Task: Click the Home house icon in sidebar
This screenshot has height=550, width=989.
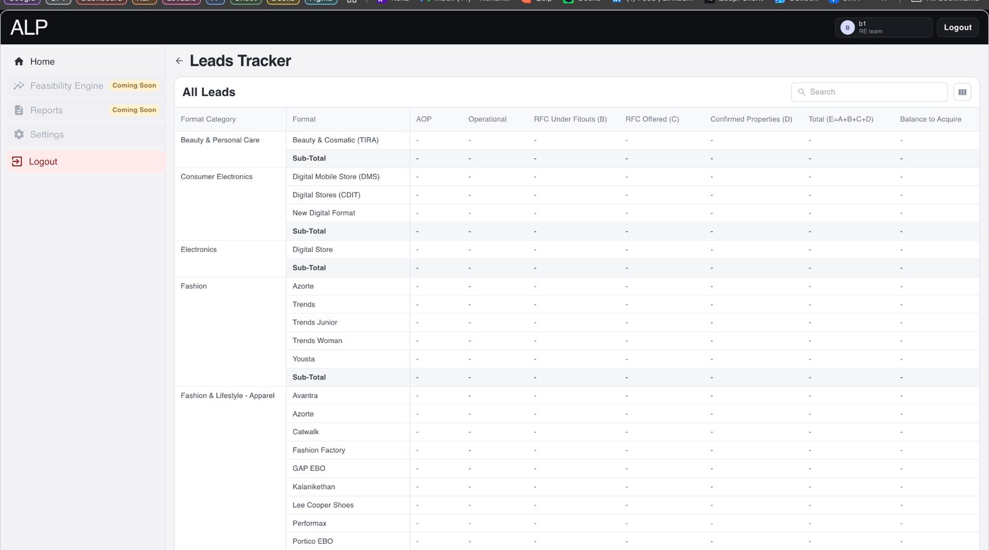Action: [19, 61]
